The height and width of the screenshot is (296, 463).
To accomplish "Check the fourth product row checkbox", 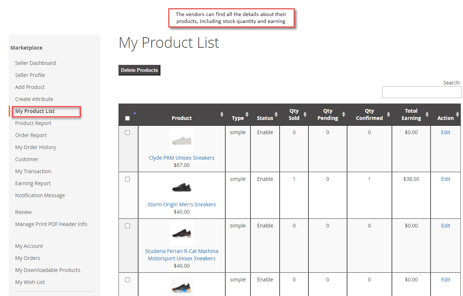I will [x=127, y=280].
